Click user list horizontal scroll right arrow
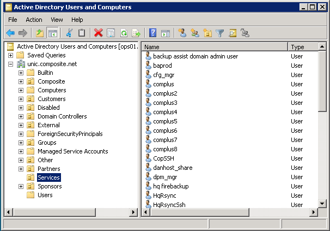 [314, 212]
